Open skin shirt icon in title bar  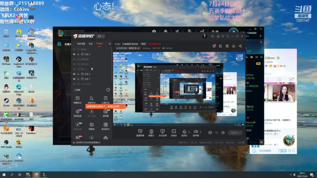click(223, 36)
